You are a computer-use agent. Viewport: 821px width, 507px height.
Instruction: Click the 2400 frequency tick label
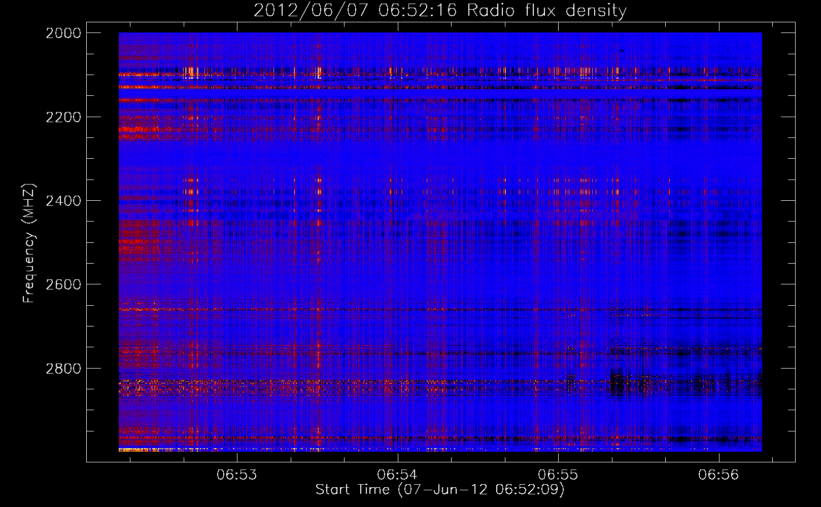coord(63,201)
